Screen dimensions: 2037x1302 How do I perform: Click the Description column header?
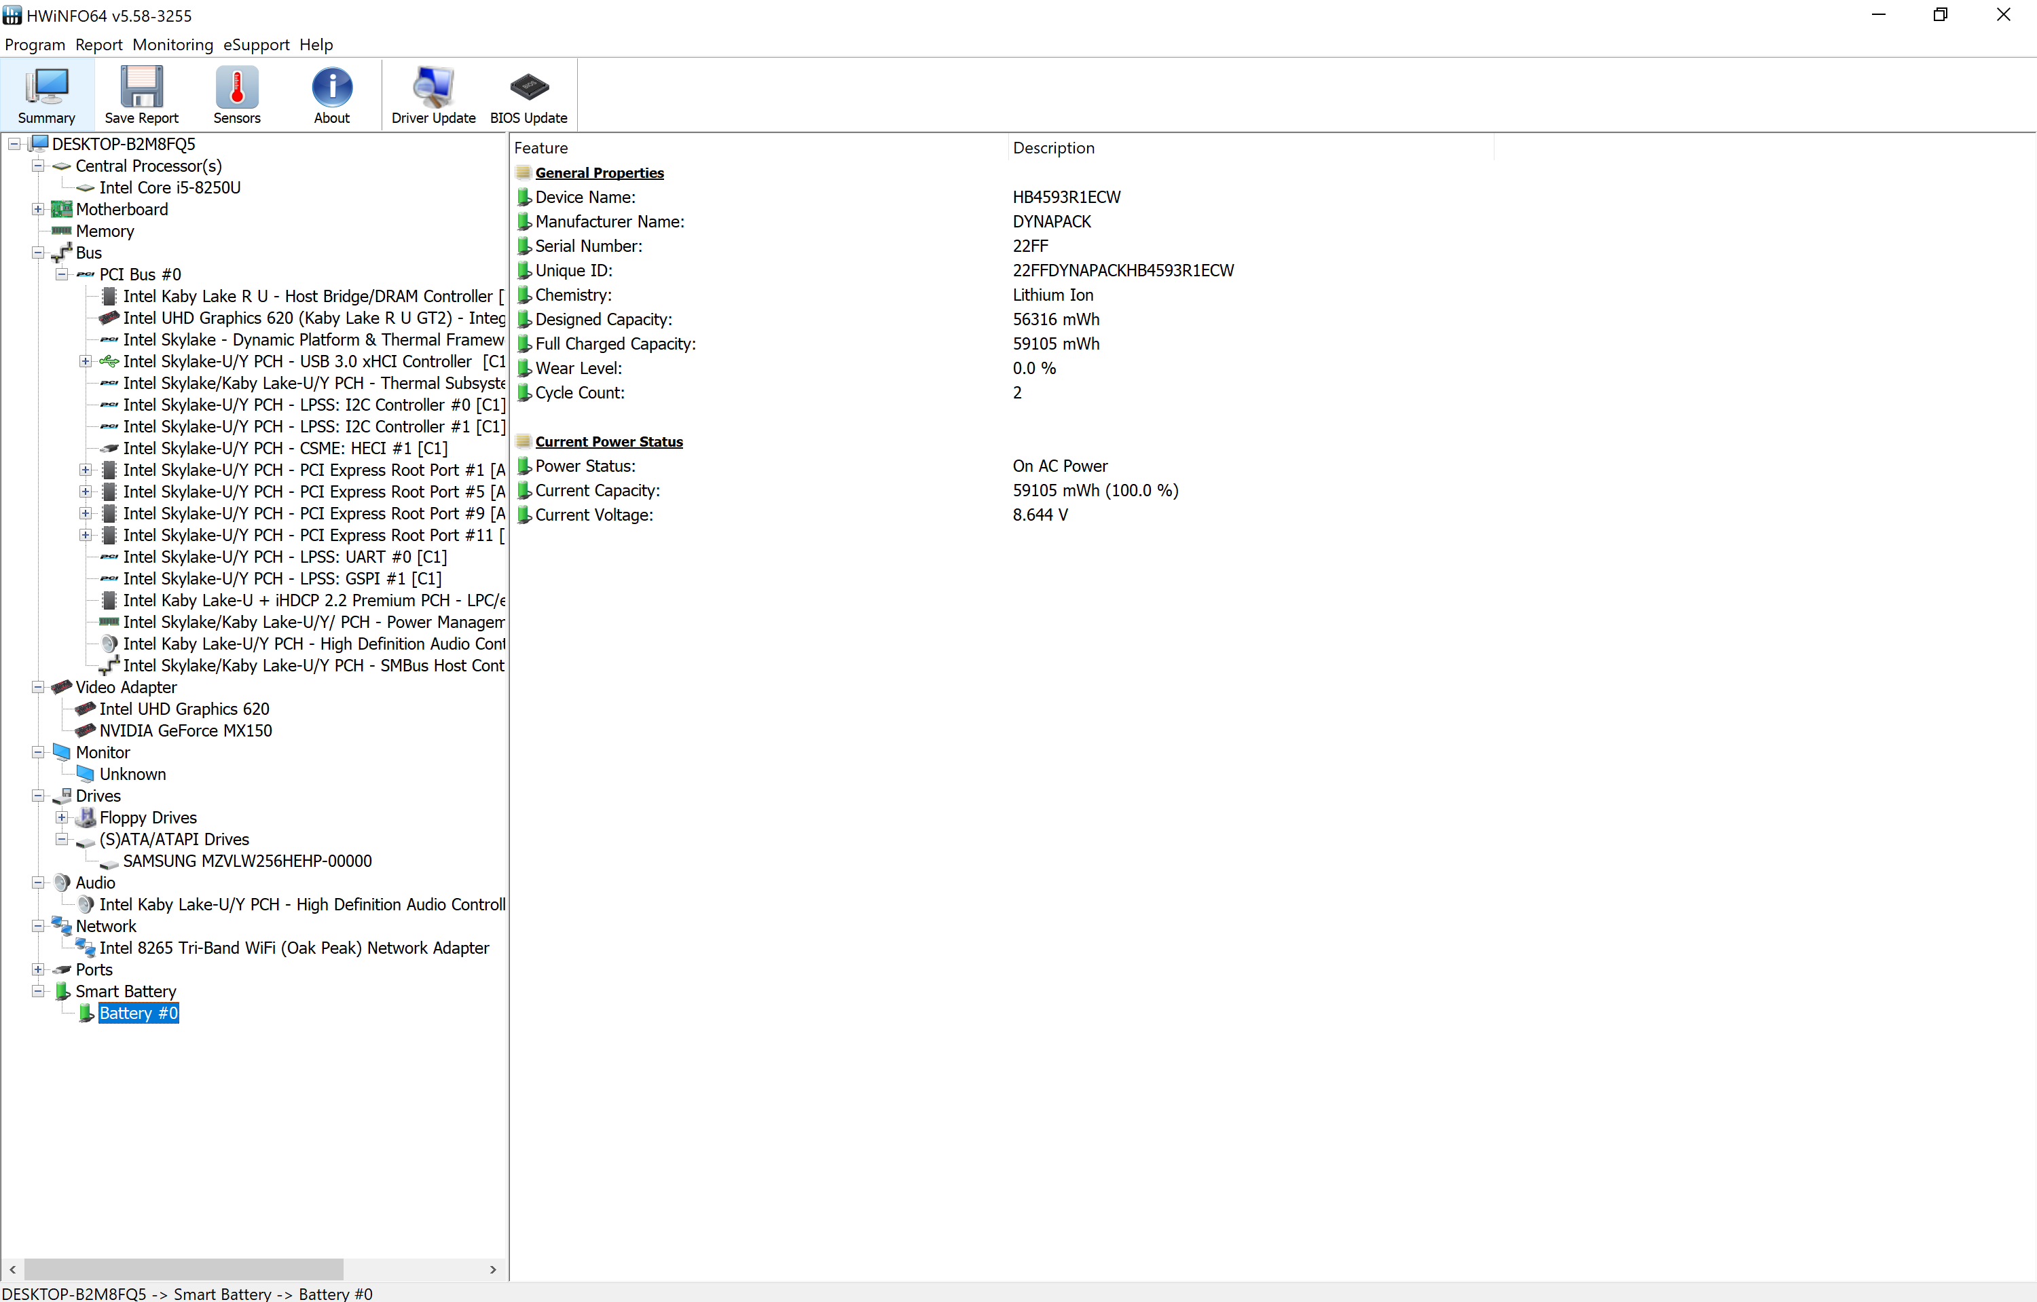[1251, 148]
